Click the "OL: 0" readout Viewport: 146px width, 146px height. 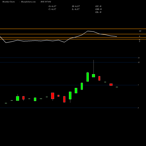pos(98,12)
